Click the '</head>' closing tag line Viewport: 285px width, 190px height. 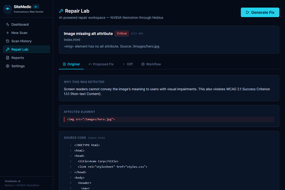(x=80, y=172)
